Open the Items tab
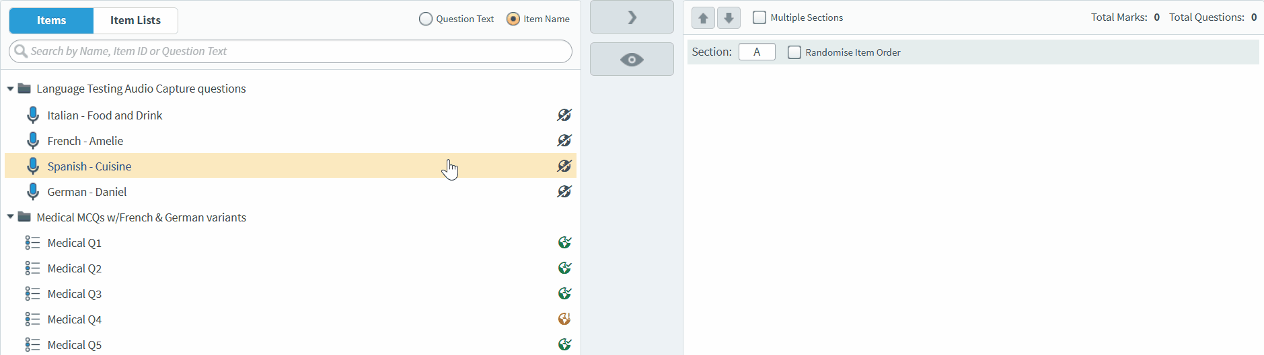The width and height of the screenshot is (1264, 355). click(51, 21)
